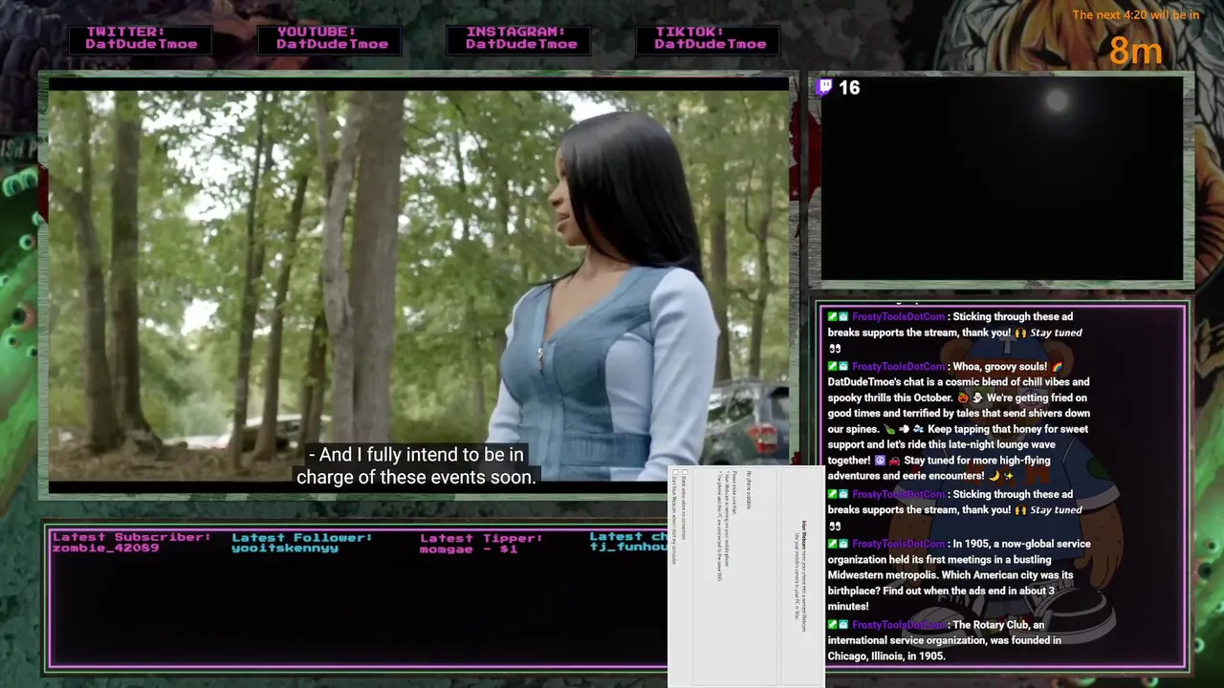Toggle Start Iriun Webcam at startup checkbox
1224x688 pixels.
(x=674, y=472)
